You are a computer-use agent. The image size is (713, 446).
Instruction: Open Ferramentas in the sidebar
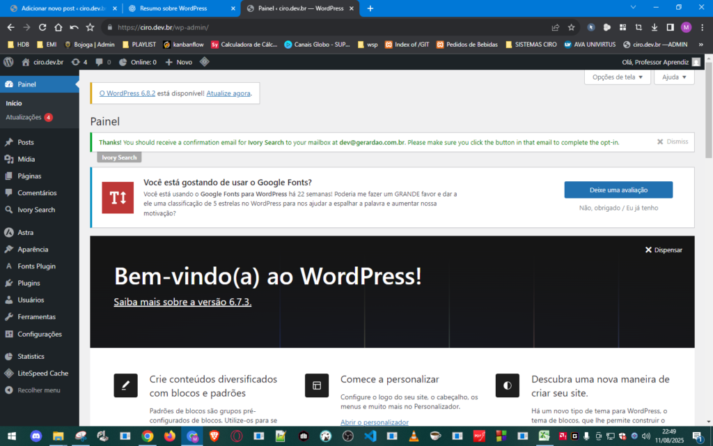[x=36, y=316]
